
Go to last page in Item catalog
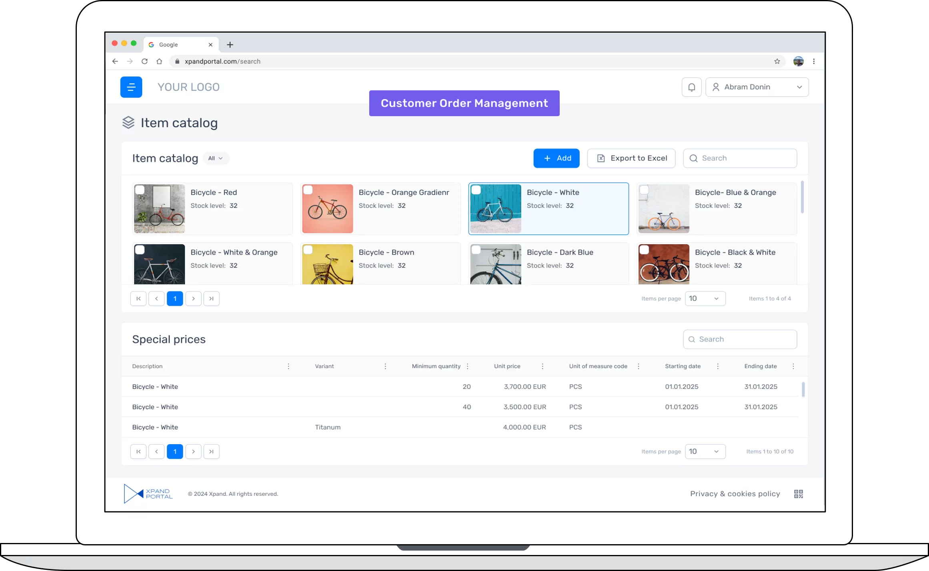pyautogui.click(x=211, y=299)
